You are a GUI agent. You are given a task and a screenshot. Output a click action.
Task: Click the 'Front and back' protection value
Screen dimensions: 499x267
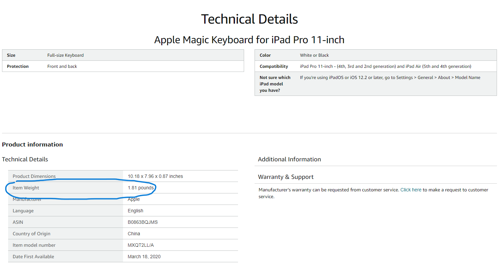[x=62, y=66]
